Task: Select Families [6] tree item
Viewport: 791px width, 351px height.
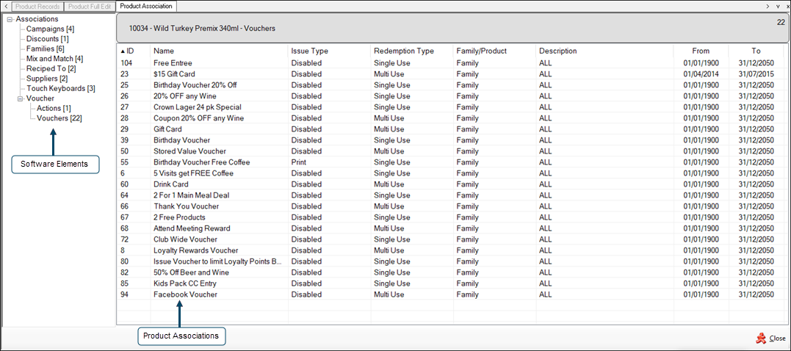Action: click(46, 49)
